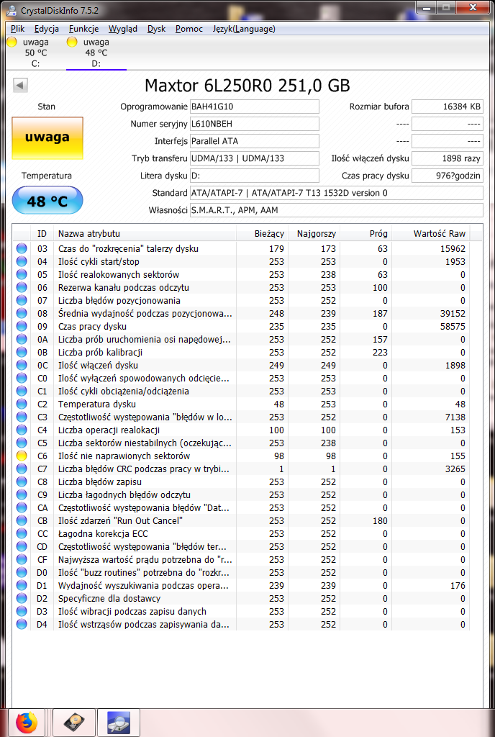Screen dimensions: 495x737
Task: Select the C: disk tab at 50 °C
Action: pyautogui.click(x=36, y=53)
